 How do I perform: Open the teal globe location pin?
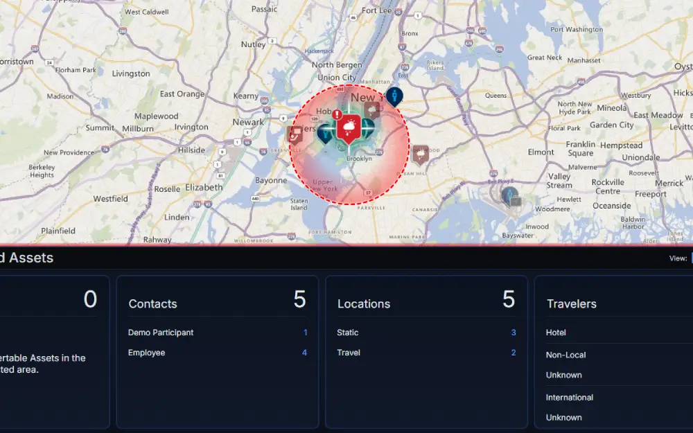[368, 127]
